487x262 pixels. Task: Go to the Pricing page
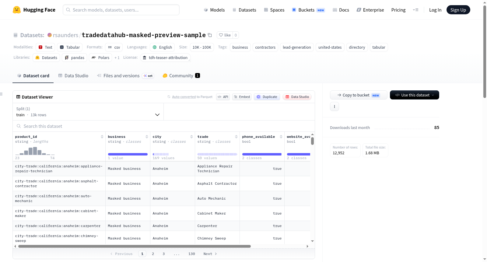(398, 10)
